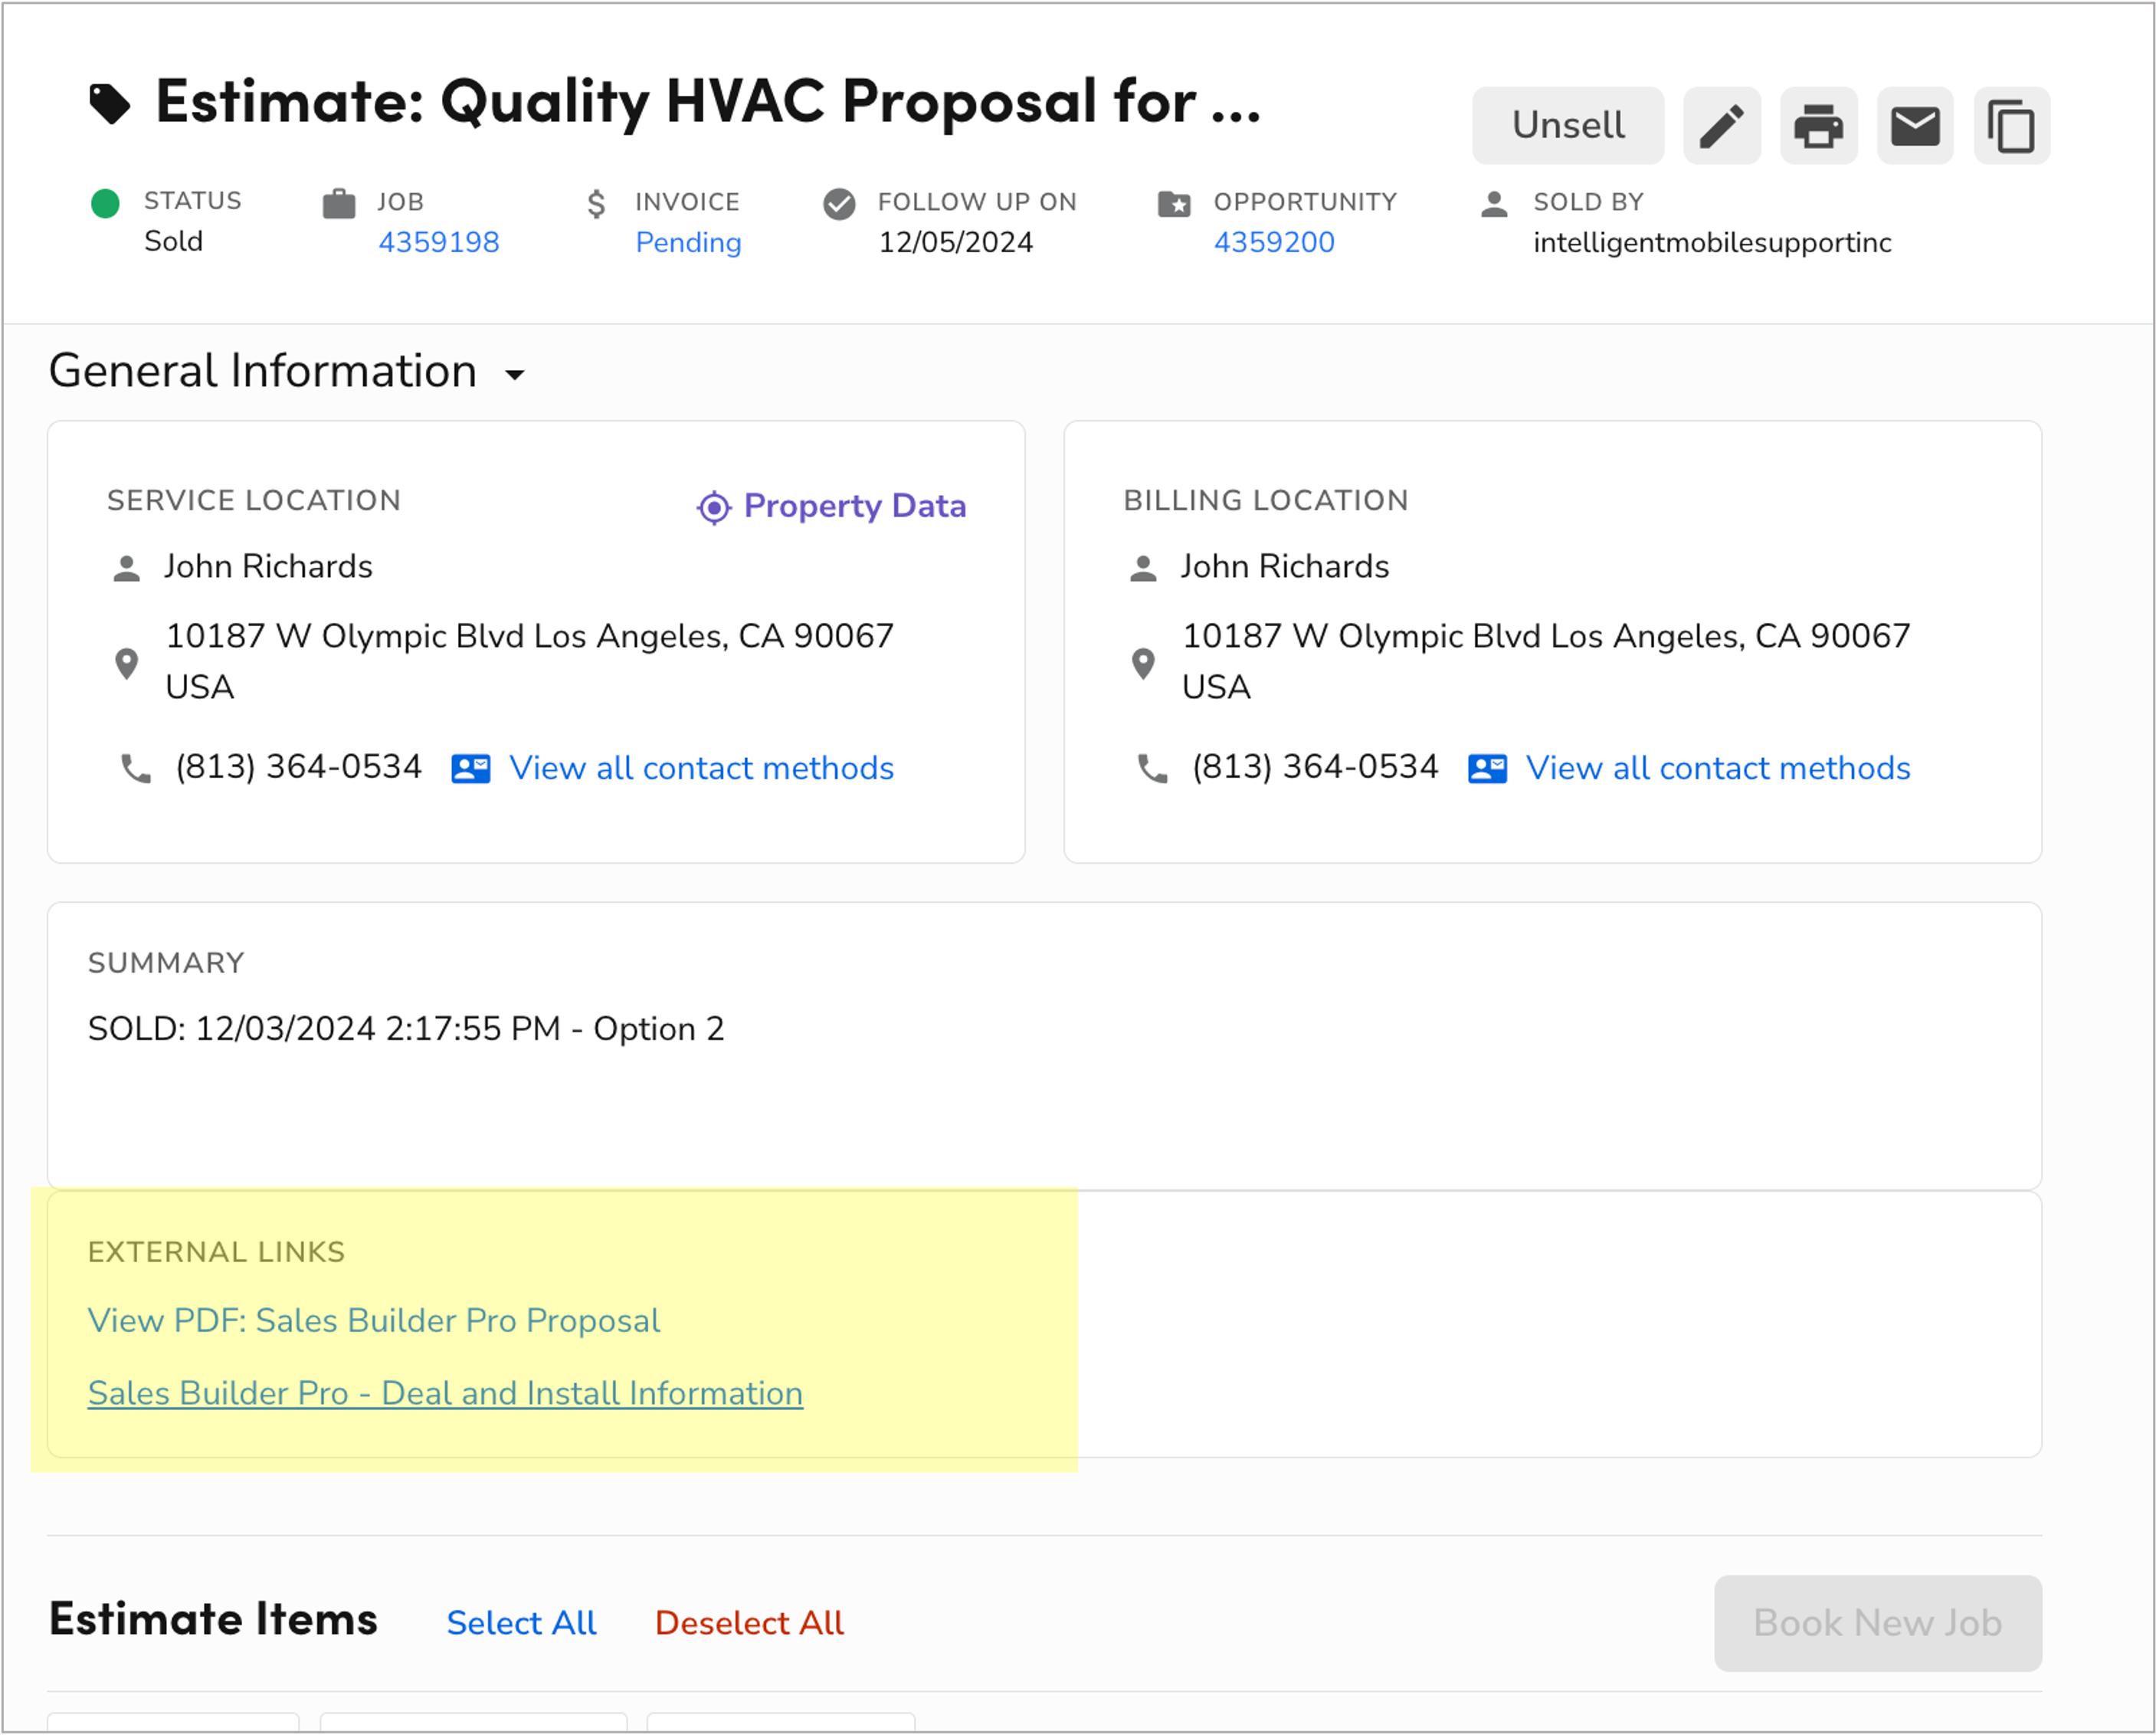Viewport: 2156px width, 1735px height.
Task: Click phone icon in Service Location
Action: pos(136,768)
